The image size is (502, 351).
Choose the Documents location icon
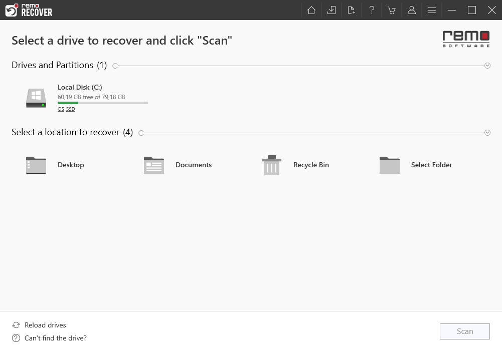click(153, 165)
